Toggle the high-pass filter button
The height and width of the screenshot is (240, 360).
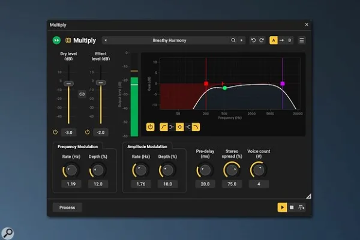[163, 127]
